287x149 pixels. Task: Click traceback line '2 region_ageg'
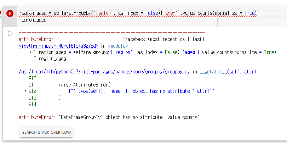(x=50, y=59)
